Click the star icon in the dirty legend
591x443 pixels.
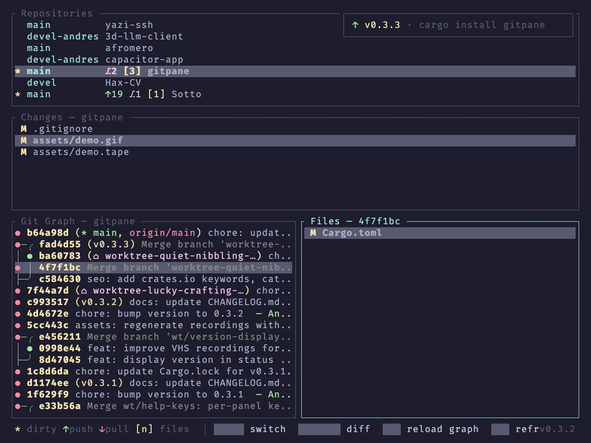point(18,430)
